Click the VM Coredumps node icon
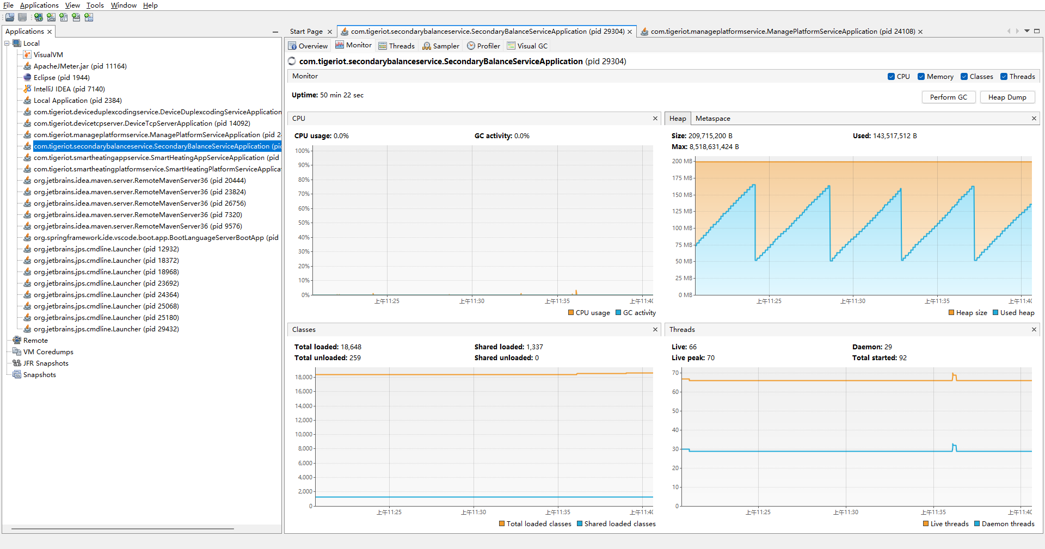The height and width of the screenshot is (549, 1045). (x=17, y=352)
